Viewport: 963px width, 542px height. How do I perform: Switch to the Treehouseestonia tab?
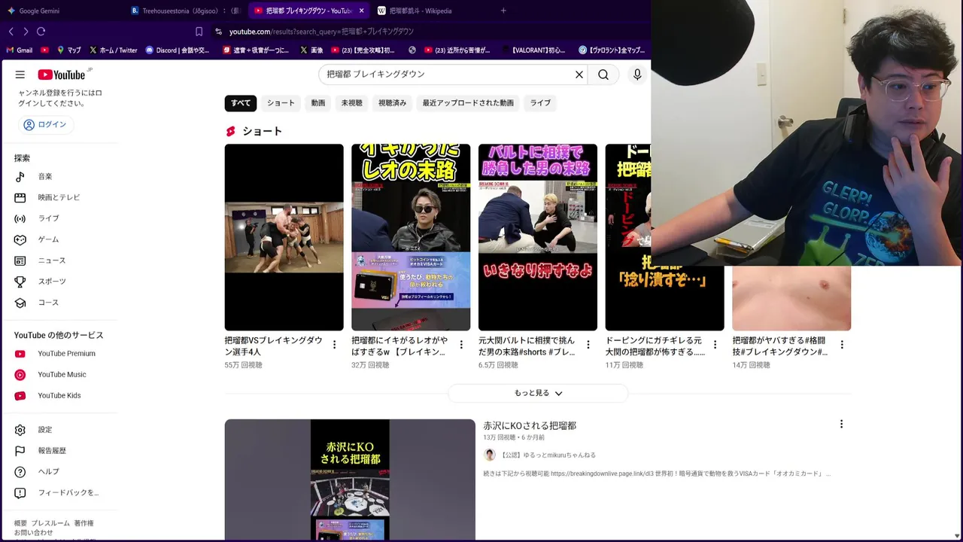point(184,11)
